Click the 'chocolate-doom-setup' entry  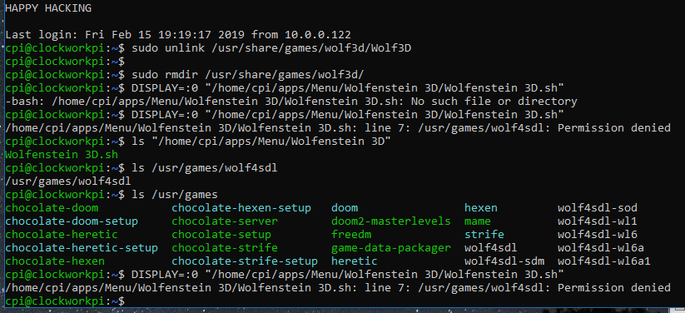click(72, 221)
